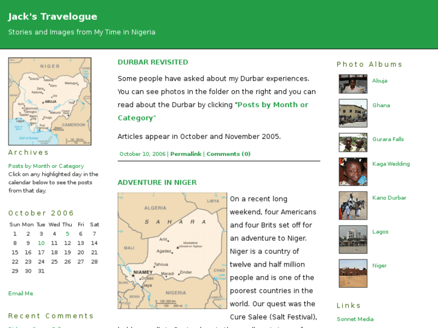Click the date October 10, 2006
Screen dimensions: 438x328
(142, 154)
